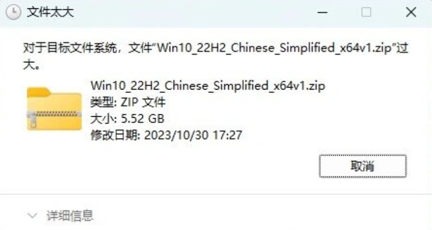Close the 文件太大 dialog
Viewport: 432px width, 230px height.
click(411, 12)
